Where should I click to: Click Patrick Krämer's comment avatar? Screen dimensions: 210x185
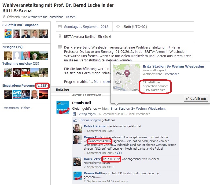point(78,129)
